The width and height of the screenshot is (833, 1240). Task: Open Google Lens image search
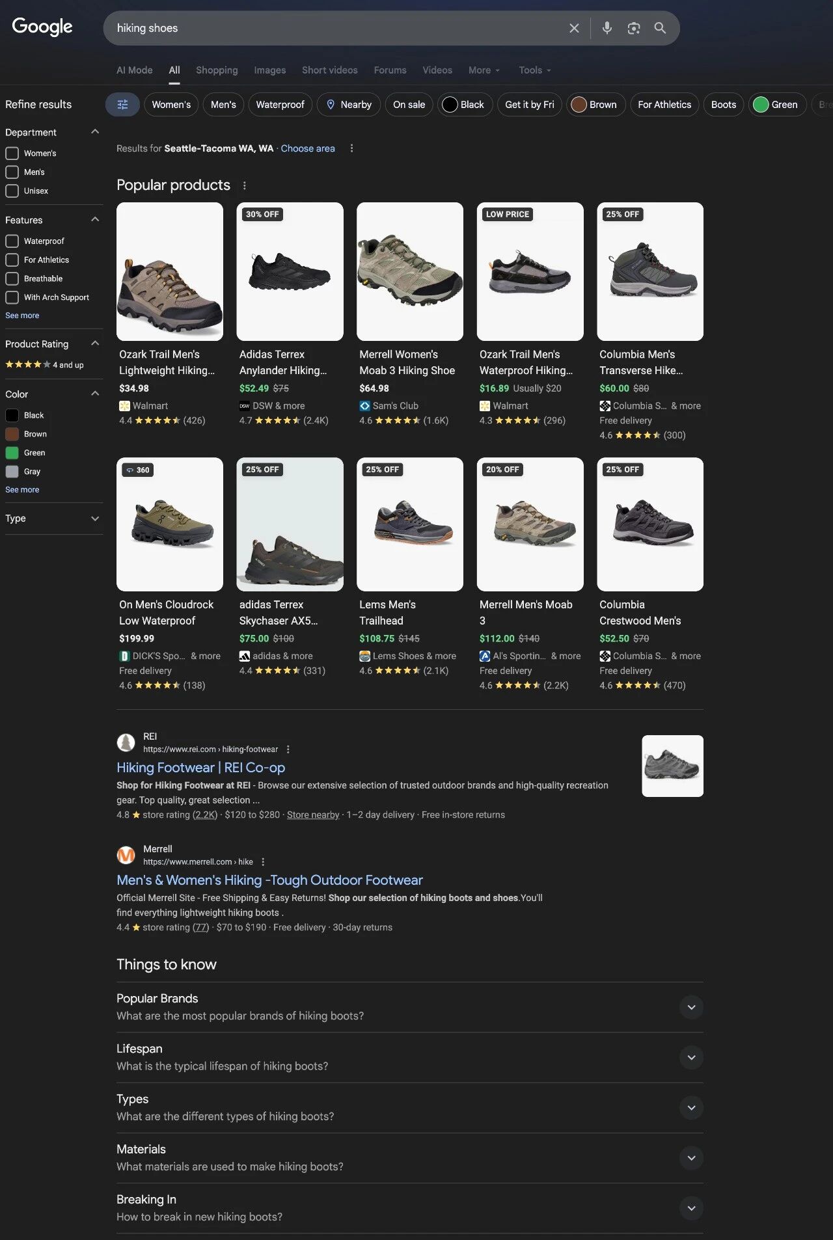[633, 28]
